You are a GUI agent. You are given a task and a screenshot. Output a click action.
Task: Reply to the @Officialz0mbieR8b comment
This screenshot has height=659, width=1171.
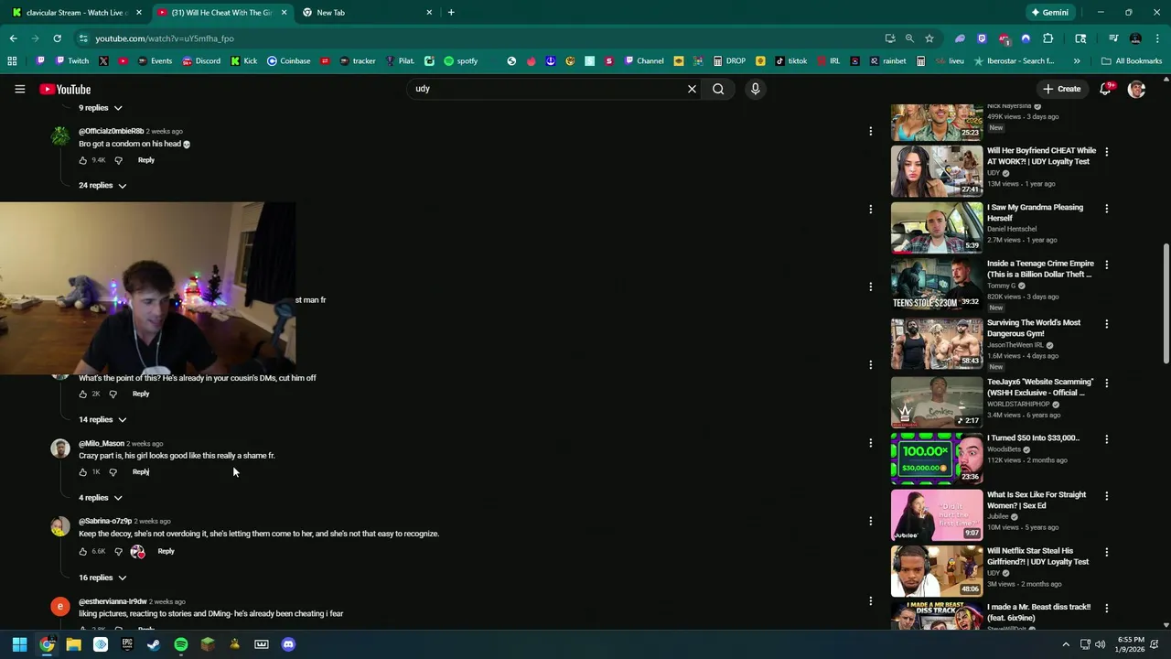(146, 160)
